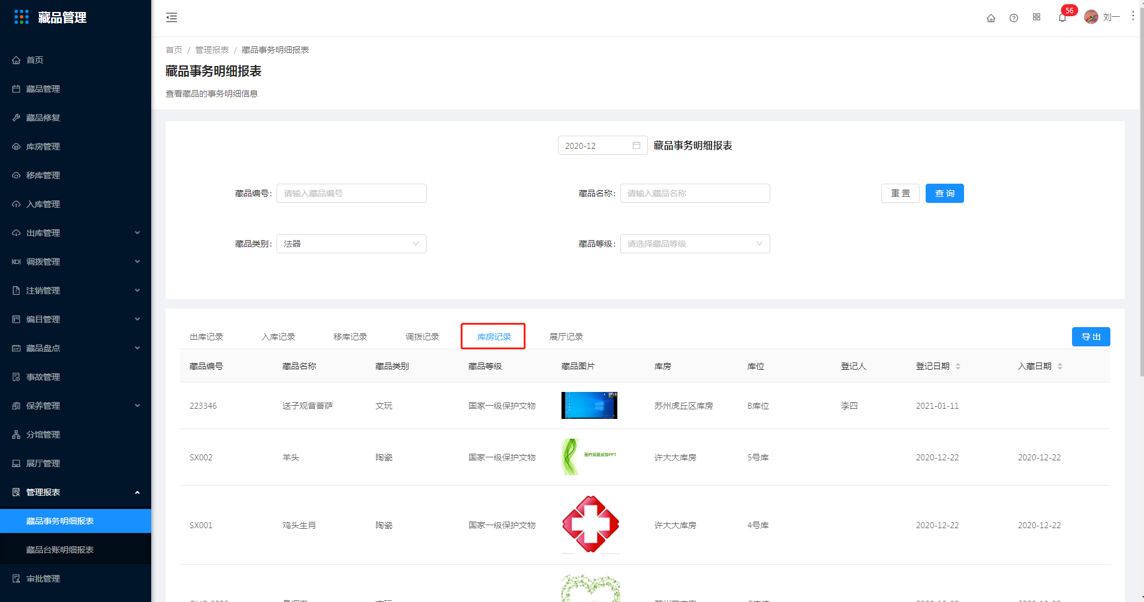Click 首页 home icon in sidebar
Image resolution: width=1144 pixels, height=602 pixels.
[x=16, y=60]
